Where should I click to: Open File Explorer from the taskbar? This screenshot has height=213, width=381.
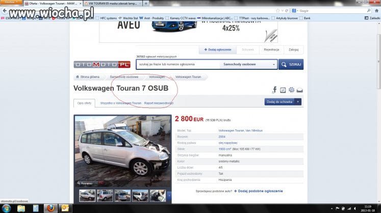click(21, 208)
